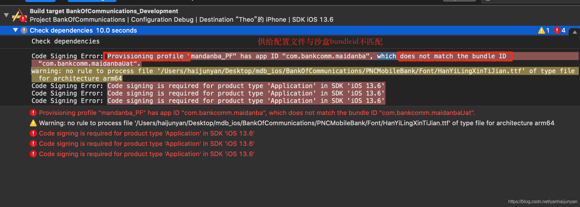Click the Xcode build target error icon

coord(20,15)
